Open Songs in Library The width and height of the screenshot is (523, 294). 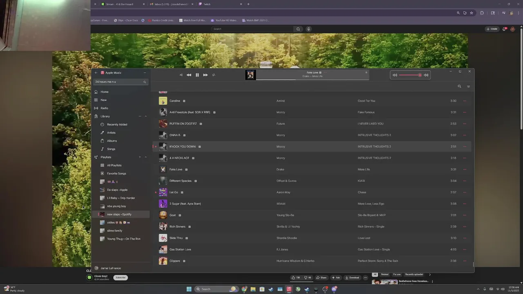pyautogui.click(x=121, y=149)
